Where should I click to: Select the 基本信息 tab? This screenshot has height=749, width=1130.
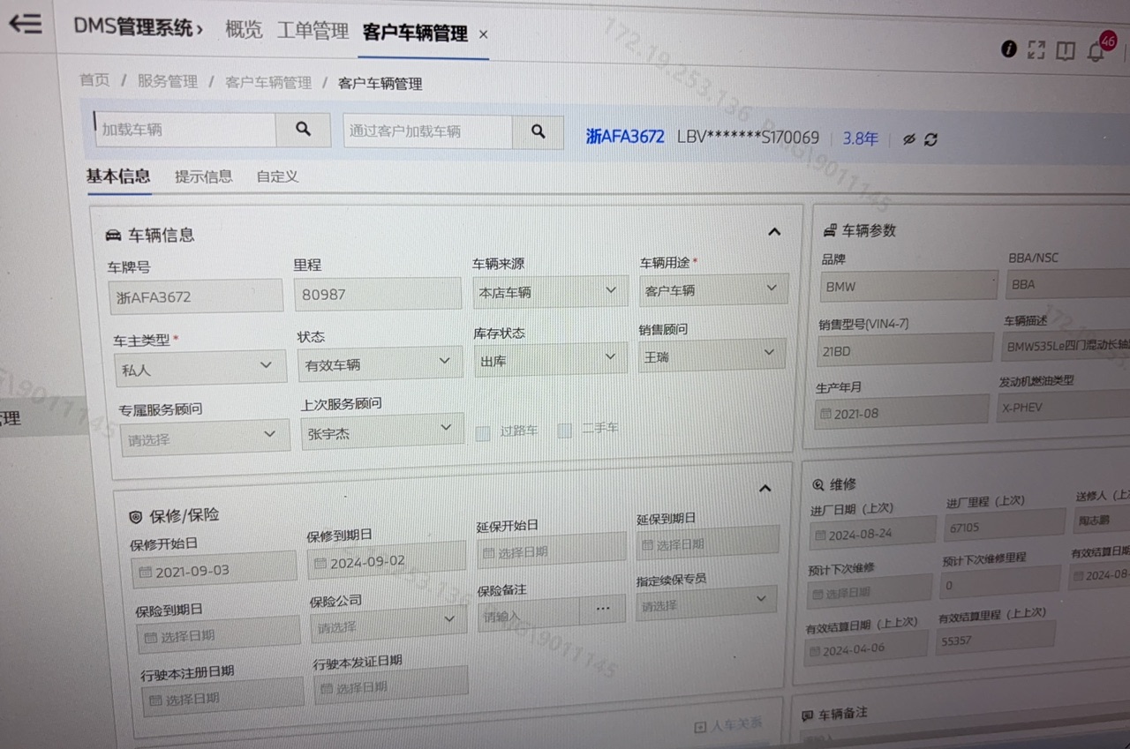coord(118,176)
